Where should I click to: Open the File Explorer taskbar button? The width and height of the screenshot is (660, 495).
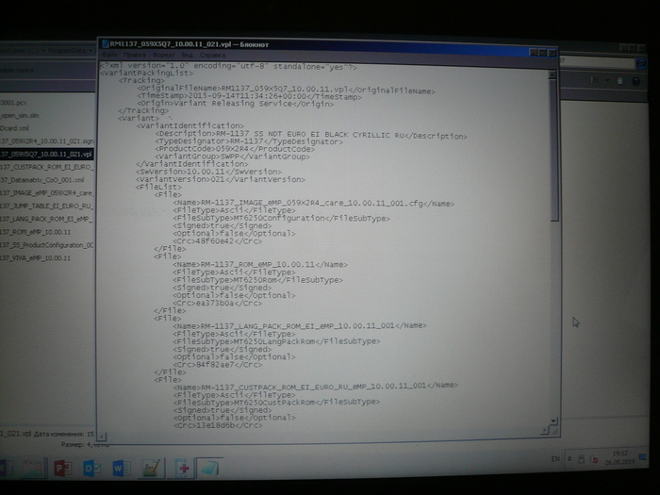click(32, 469)
